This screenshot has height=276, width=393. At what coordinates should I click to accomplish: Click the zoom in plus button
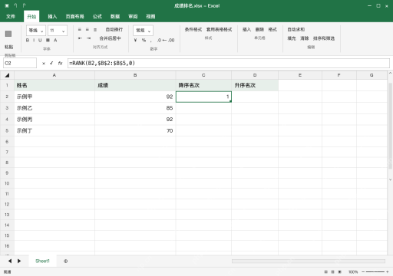388,272
